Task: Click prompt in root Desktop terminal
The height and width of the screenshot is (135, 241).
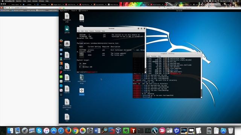Action: 142,97
